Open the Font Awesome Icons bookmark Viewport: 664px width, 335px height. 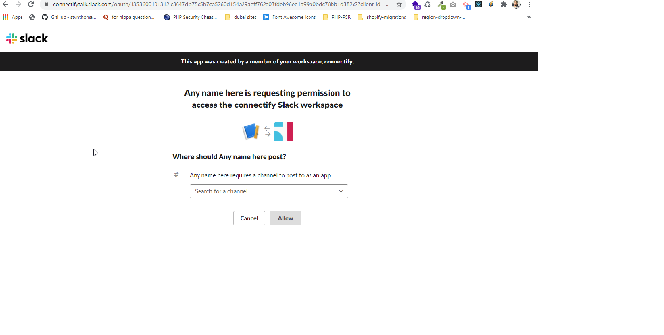[x=289, y=17]
